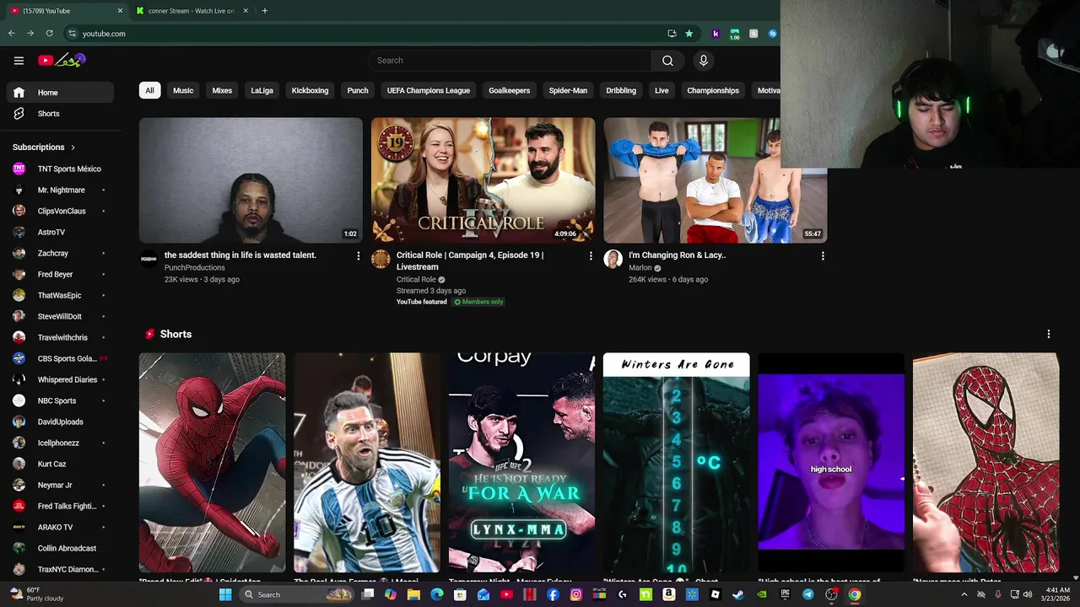The image size is (1080, 607).
Task: Click the YouTube search input field
Action: 510,61
